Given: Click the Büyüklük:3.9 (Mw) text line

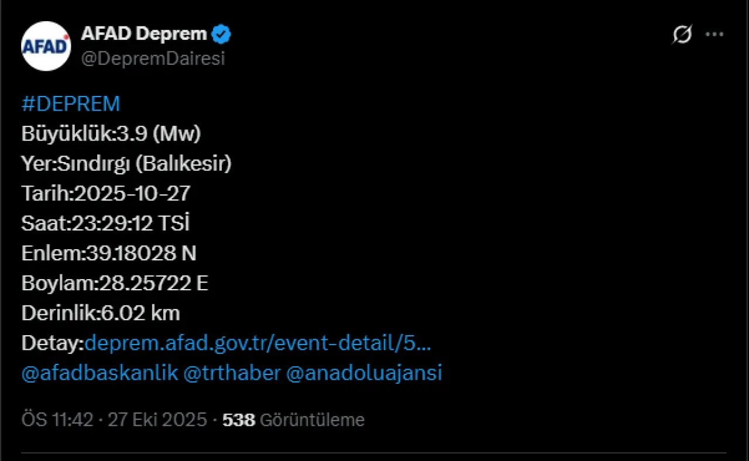Looking at the screenshot, I should point(111,134).
